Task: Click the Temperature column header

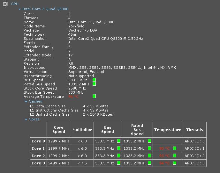Action: click(168, 130)
